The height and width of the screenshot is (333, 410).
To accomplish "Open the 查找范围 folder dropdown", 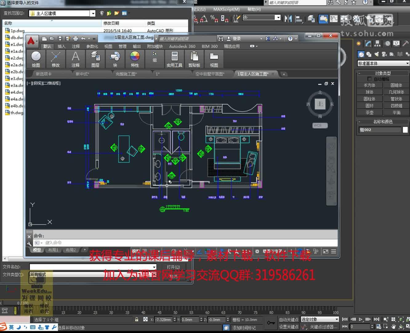I will click(x=93, y=13).
